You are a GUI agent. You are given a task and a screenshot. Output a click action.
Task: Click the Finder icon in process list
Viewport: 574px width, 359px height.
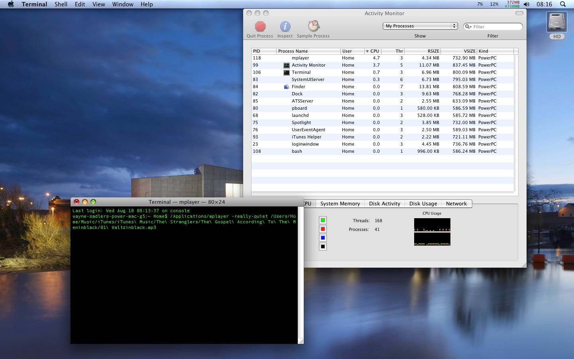tap(286, 87)
